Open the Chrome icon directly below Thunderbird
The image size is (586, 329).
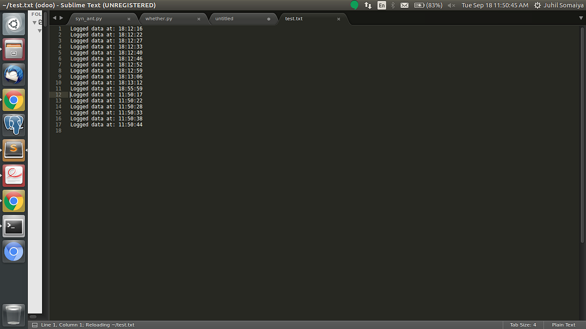[x=14, y=100]
